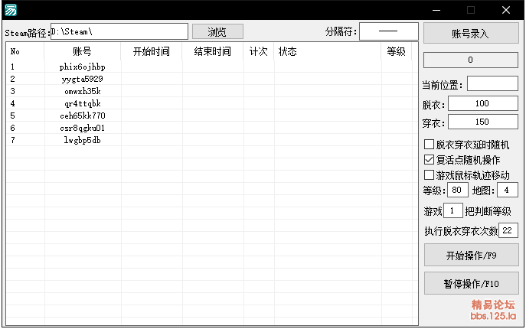
Task: Enable 脱衣穿衣延时随机 checkbox
Action: click(429, 145)
